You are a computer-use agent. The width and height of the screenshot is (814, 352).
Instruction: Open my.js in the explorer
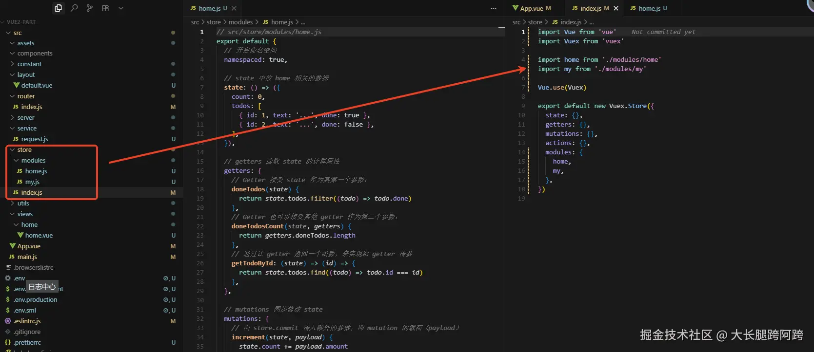[32, 182]
